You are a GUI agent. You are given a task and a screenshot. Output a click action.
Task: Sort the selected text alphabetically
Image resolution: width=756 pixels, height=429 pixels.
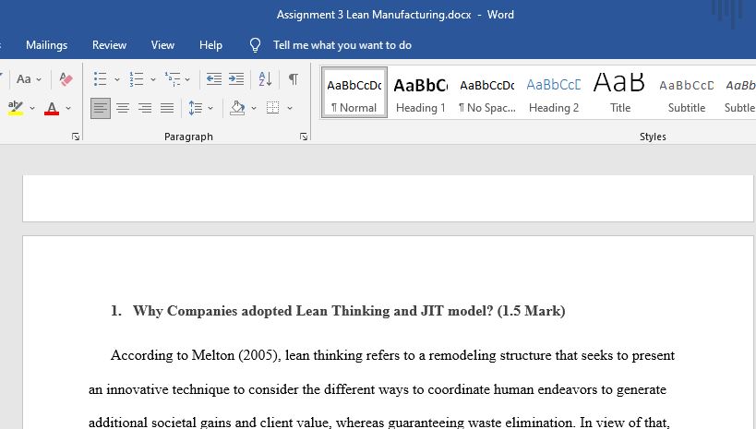click(x=265, y=79)
